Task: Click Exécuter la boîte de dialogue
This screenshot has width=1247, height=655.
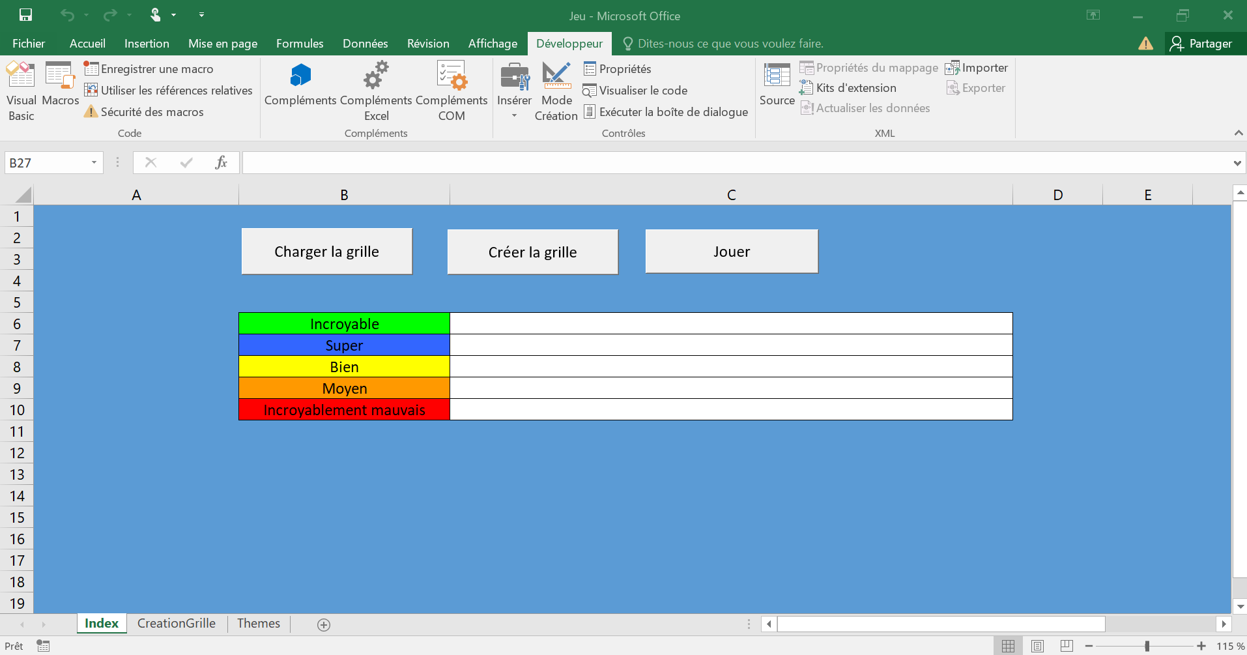Action: click(x=666, y=112)
